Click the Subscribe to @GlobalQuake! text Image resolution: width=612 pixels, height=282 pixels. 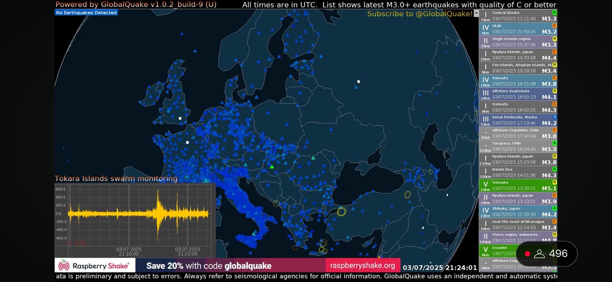420,14
